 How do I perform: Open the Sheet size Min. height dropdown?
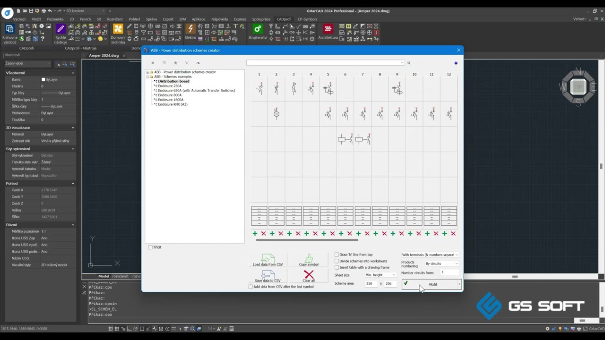pos(380,275)
